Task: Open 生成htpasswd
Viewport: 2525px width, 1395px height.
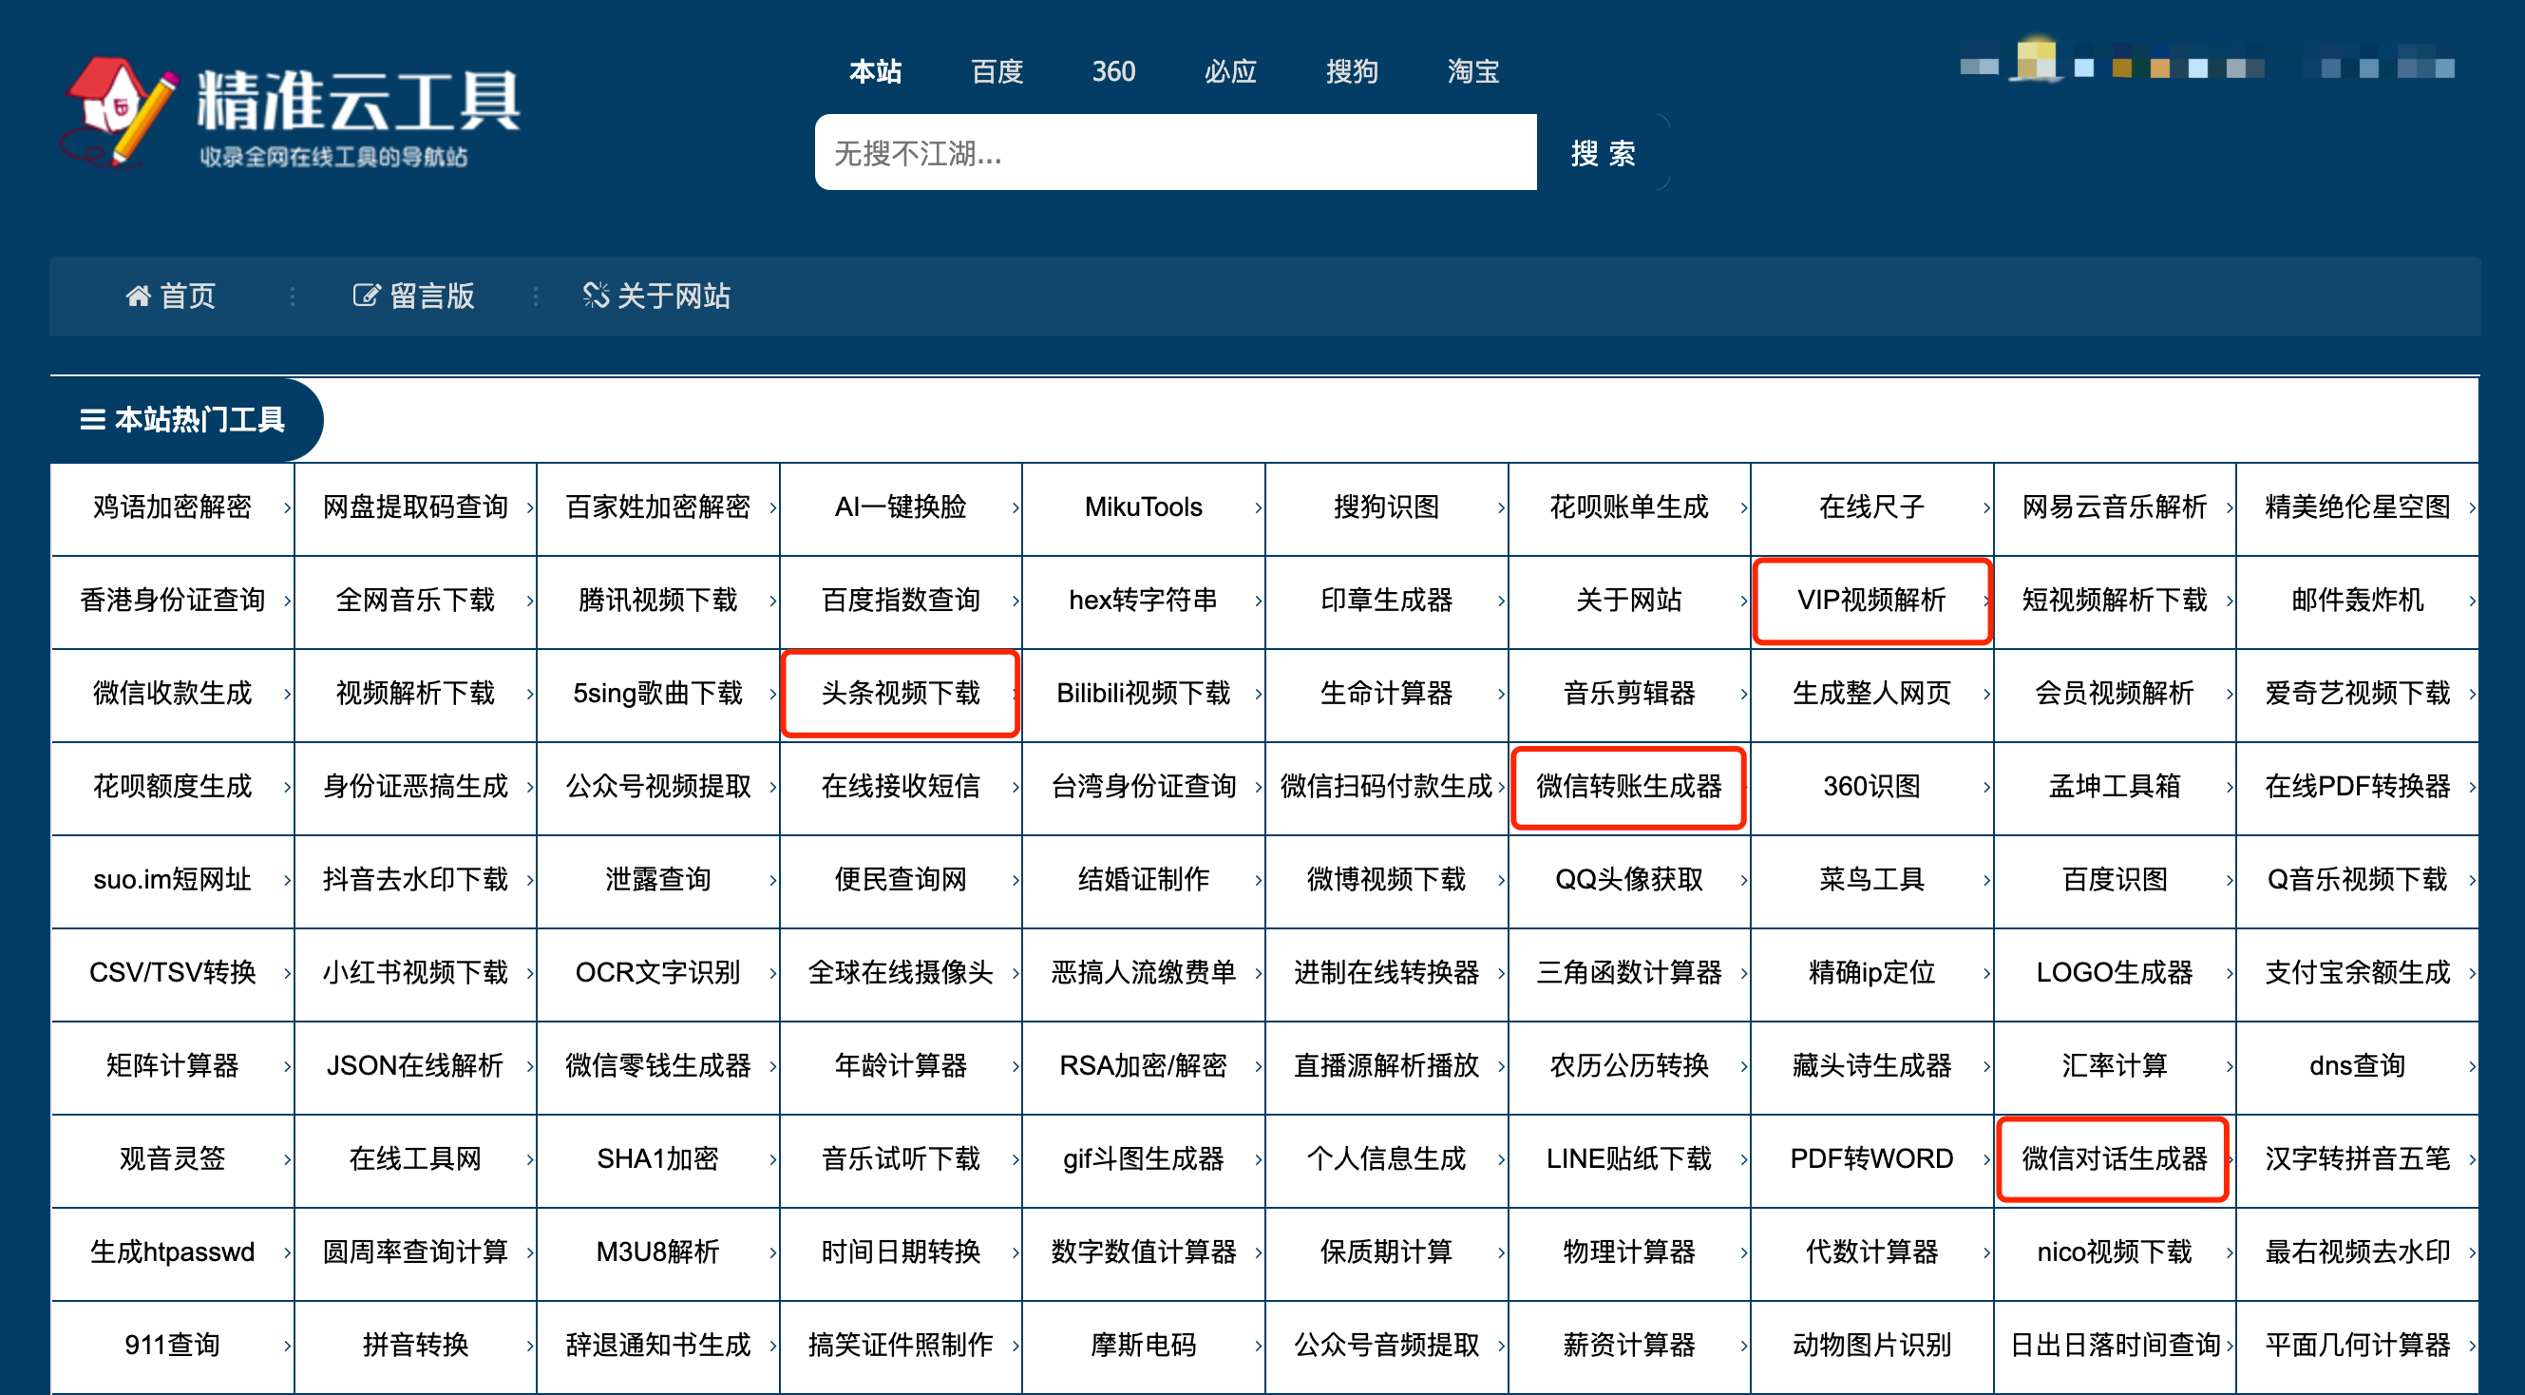Action: point(173,1252)
